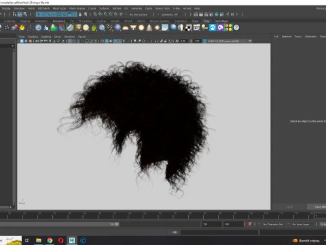Viewport: 326px width, 245px height.
Task: Open the Edit Mesh menu
Action: [x=43, y=8]
